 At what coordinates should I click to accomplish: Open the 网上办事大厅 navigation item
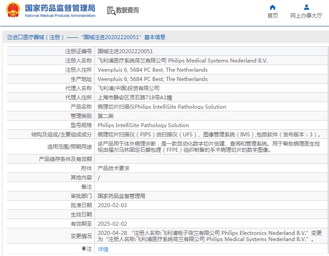click(x=306, y=16)
